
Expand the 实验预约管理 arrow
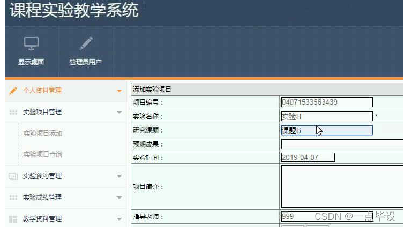click(x=119, y=176)
